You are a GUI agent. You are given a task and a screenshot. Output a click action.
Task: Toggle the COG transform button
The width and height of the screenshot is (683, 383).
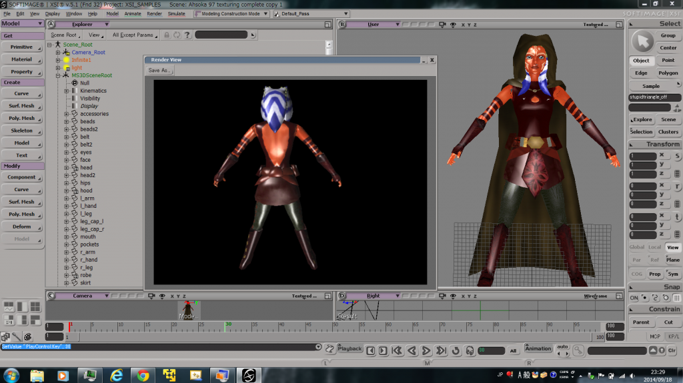637,274
